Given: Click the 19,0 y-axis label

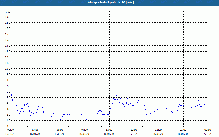Looking at the screenshot, I should coord(8,17).
